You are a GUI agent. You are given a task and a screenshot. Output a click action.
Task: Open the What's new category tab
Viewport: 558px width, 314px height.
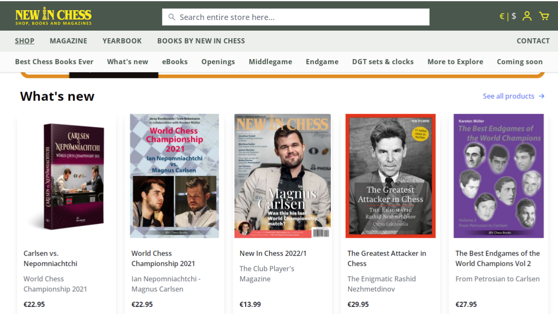pos(127,62)
